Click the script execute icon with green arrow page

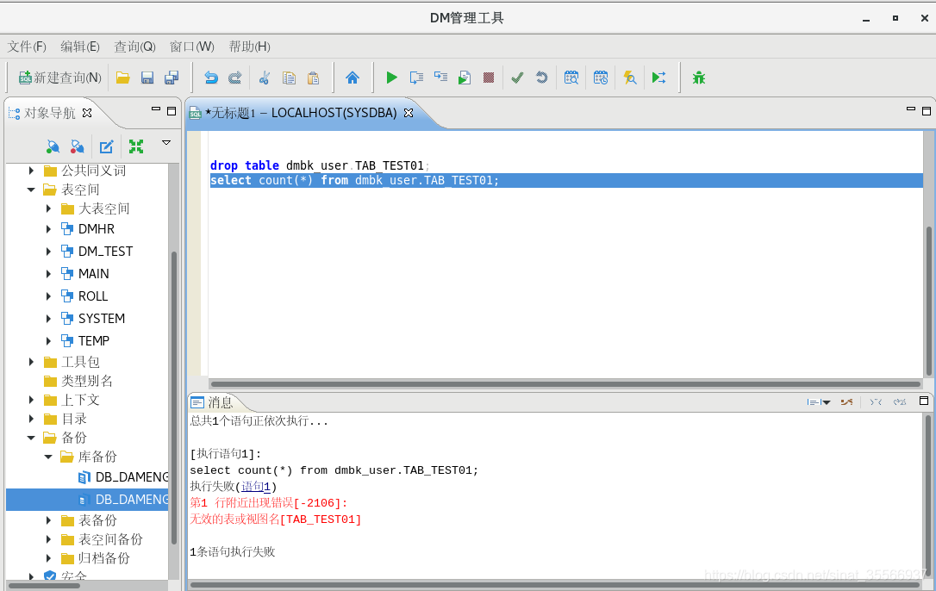(465, 78)
